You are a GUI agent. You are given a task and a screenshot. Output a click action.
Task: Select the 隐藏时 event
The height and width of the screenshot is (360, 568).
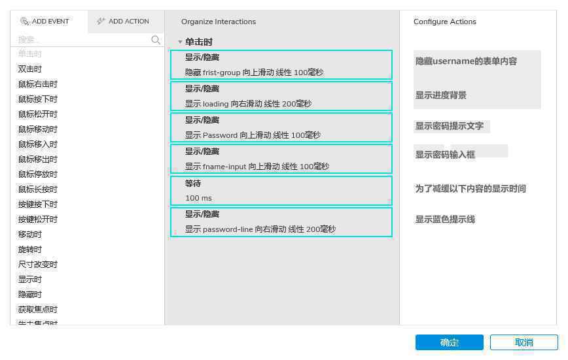(30, 294)
